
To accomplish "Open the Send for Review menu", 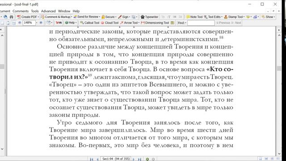I will click(x=87, y=17).
